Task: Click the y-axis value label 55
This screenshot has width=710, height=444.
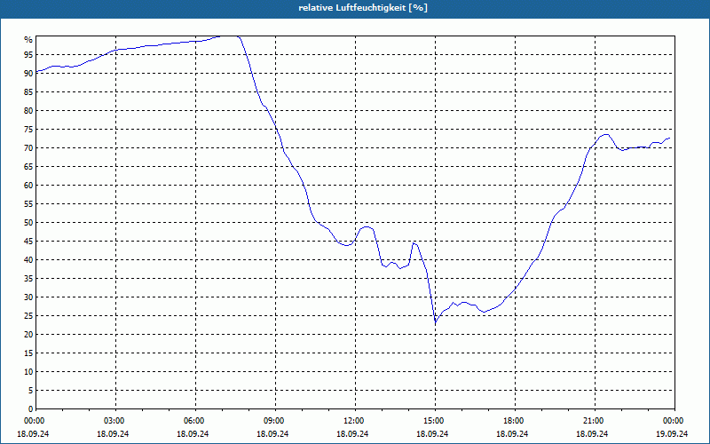Action: click(28, 204)
